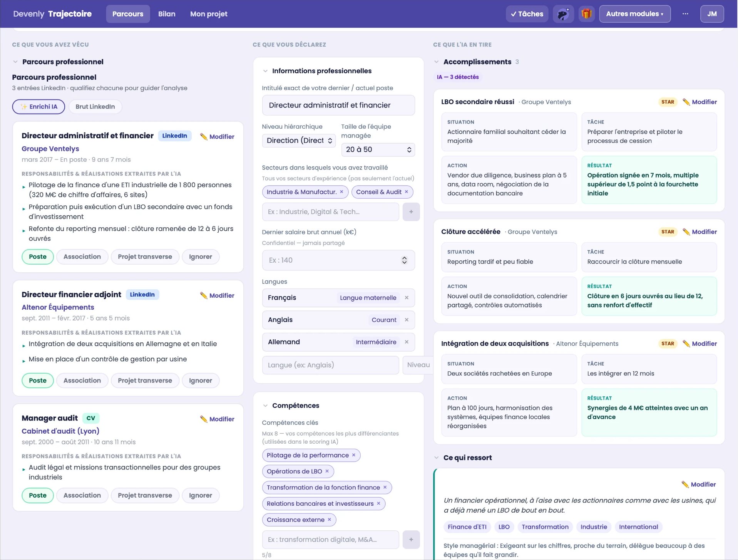Add skill with the plus button
The height and width of the screenshot is (560, 738).
(x=411, y=540)
